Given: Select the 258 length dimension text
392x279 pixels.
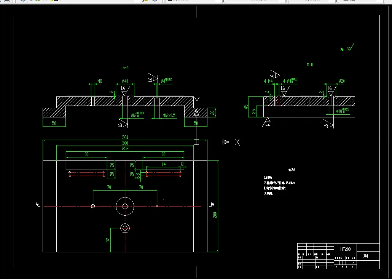Looking at the screenshot, I should tap(125, 149).
